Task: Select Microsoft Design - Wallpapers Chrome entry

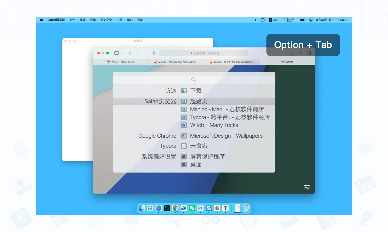Action: point(226,136)
